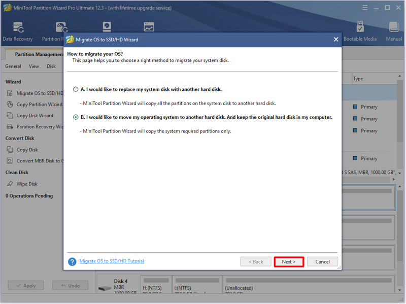Click the Next button
406x304 pixels.
289,262
